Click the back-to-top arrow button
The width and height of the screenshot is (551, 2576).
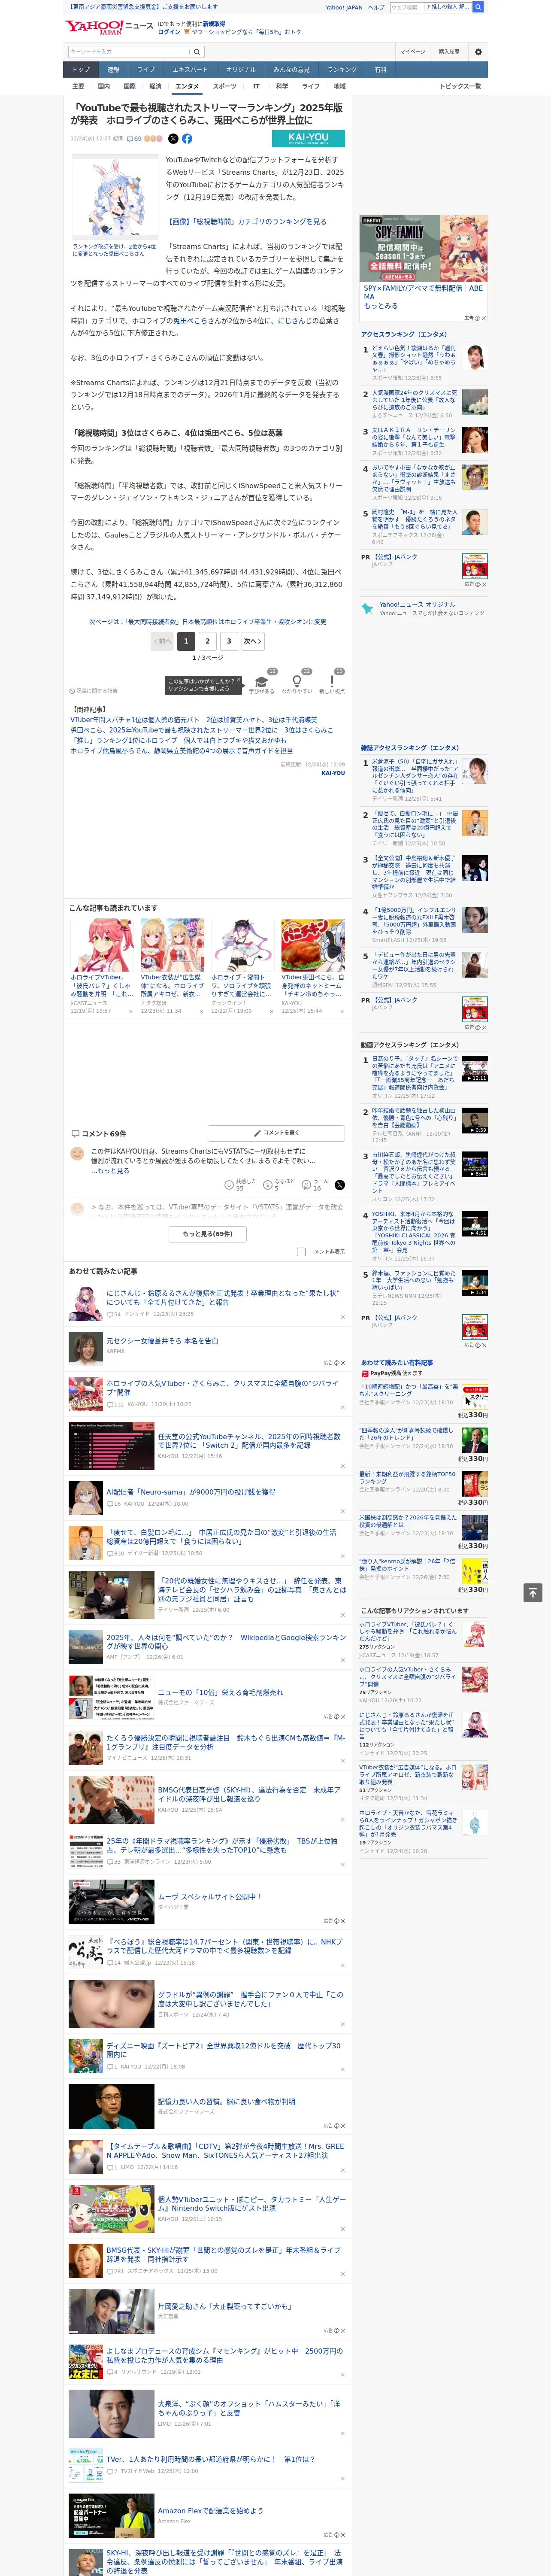click(533, 1593)
